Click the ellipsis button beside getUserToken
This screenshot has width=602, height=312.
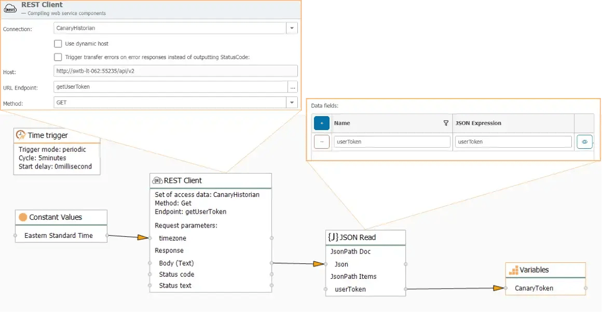(293, 87)
